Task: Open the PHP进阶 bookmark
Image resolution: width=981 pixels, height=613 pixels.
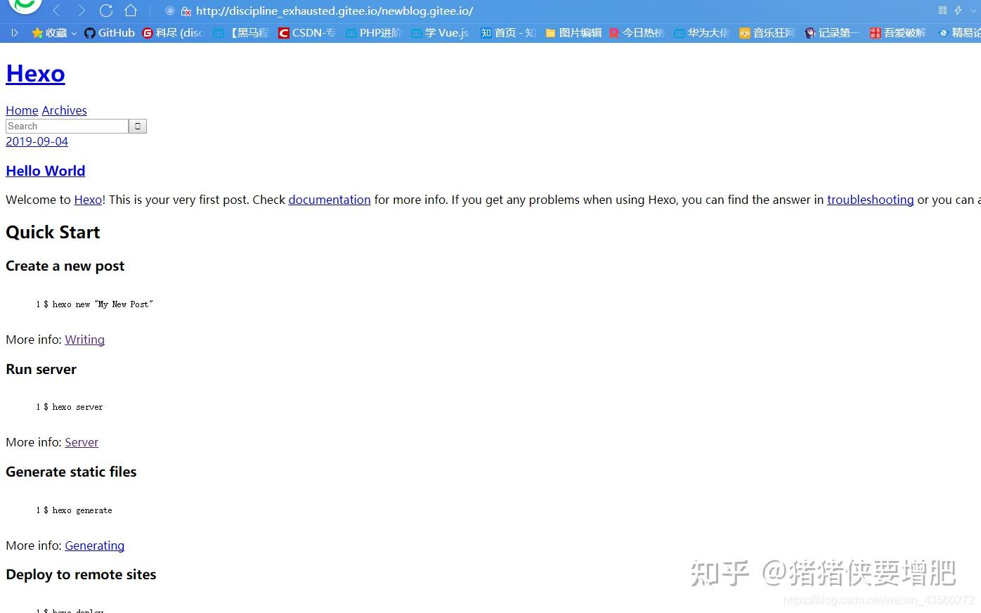Action: [373, 32]
